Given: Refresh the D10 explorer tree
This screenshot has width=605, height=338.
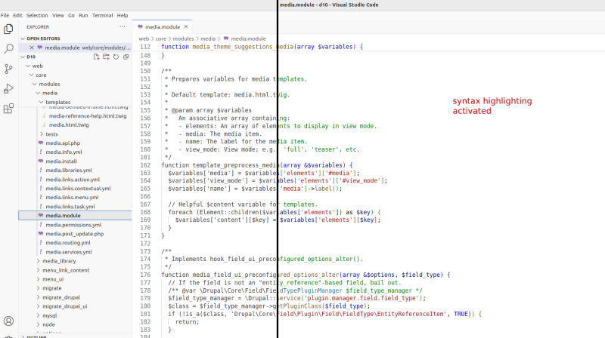Looking at the screenshot, I should click(x=116, y=57).
